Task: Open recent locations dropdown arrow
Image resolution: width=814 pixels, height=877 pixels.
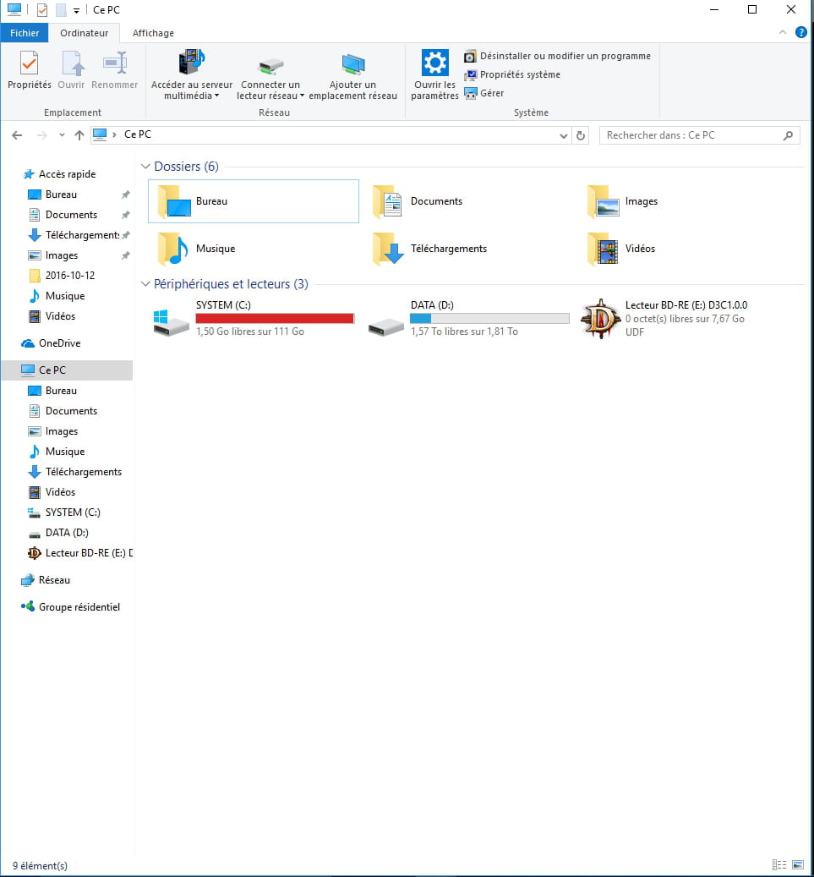Action: 62,134
